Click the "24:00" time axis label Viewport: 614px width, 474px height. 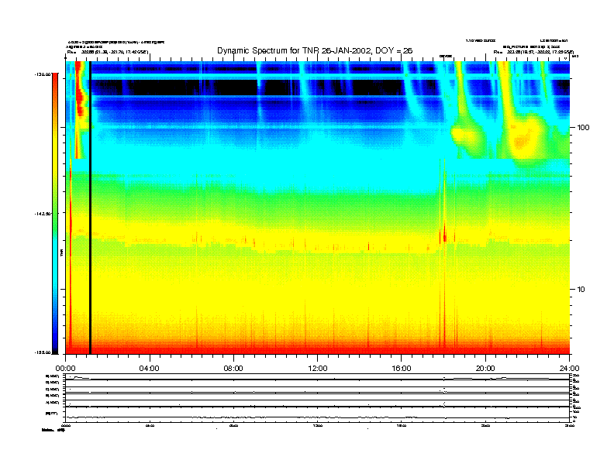point(569,369)
